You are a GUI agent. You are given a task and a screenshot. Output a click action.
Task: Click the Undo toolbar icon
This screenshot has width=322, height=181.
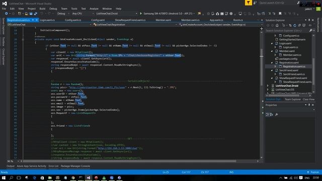[42, 14]
